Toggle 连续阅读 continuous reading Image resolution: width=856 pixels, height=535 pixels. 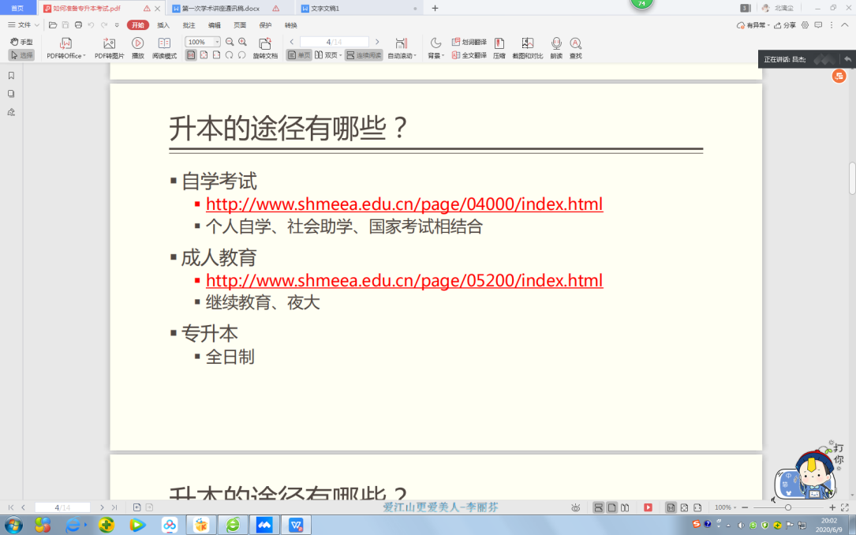point(364,55)
